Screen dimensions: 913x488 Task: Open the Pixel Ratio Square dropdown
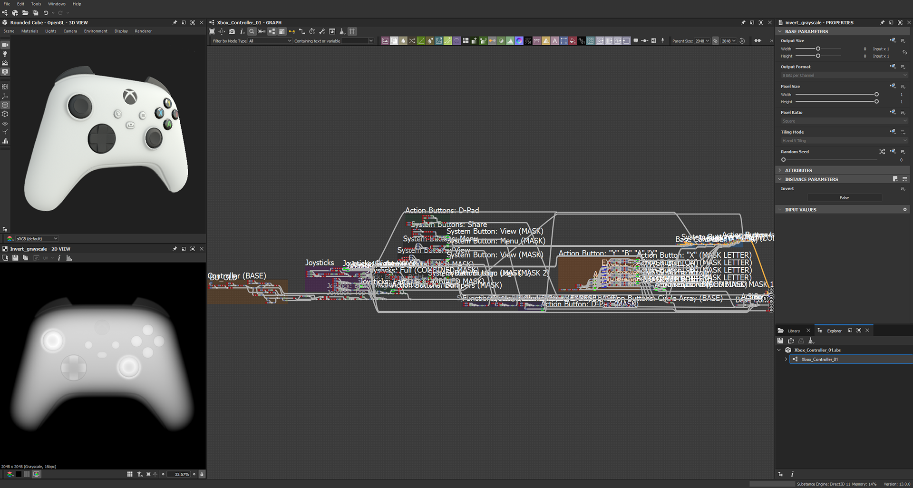tap(844, 121)
